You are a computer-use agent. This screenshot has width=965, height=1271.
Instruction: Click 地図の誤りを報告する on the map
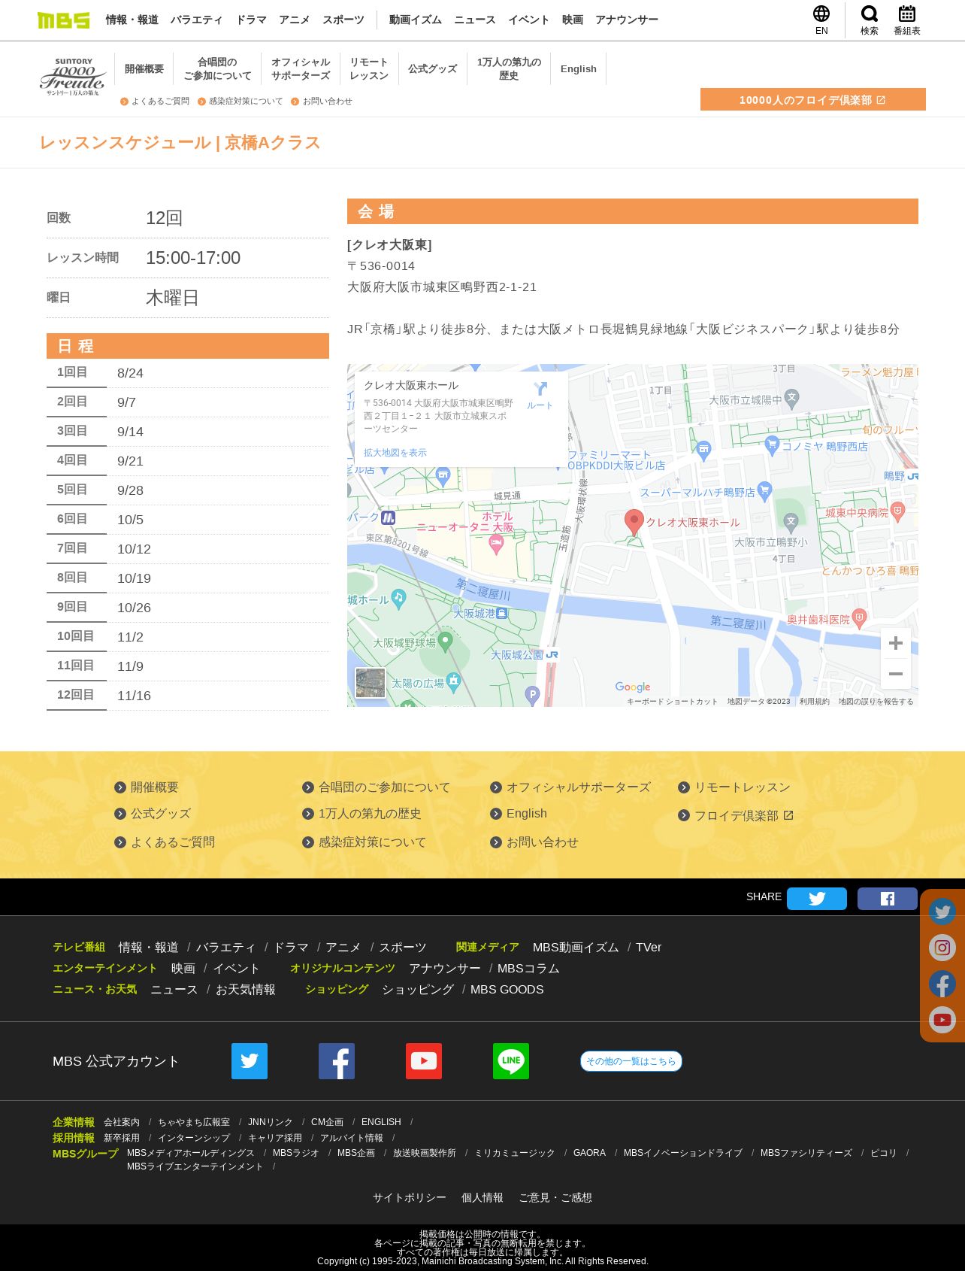coord(876,702)
